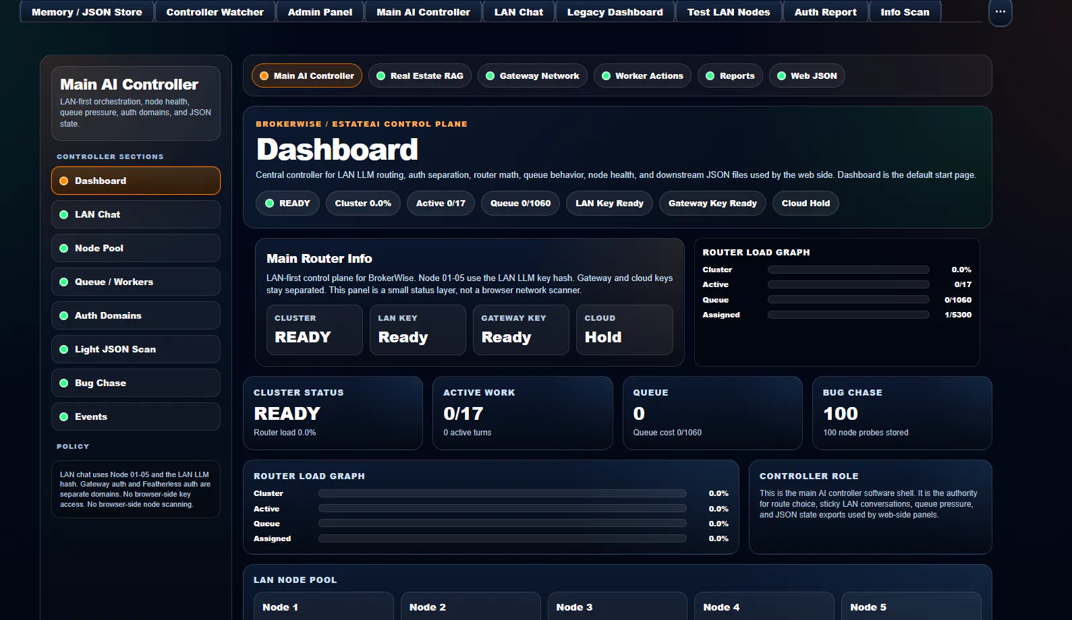Image resolution: width=1072 pixels, height=620 pixels.
Task: Switch to Controller Watcher tab
Action: point(215,12)
